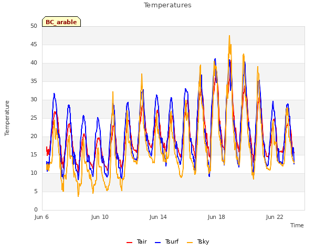The width and height of the screenshot is (336, 252).
Task: Click the Temperatures chart title
Action: point(167,5)
